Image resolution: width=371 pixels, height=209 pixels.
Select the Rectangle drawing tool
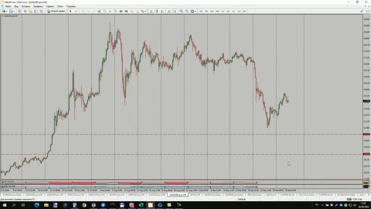(126, 11)
